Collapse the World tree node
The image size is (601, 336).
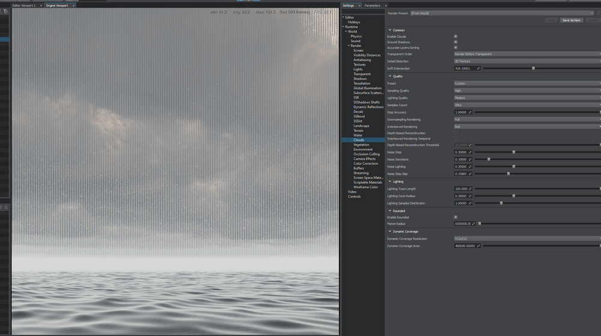point(346,31)
